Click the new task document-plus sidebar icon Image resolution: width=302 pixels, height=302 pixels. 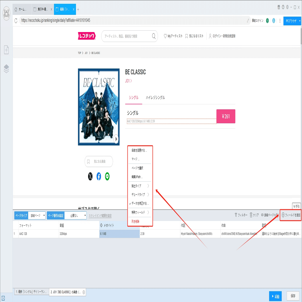[6, 50]
